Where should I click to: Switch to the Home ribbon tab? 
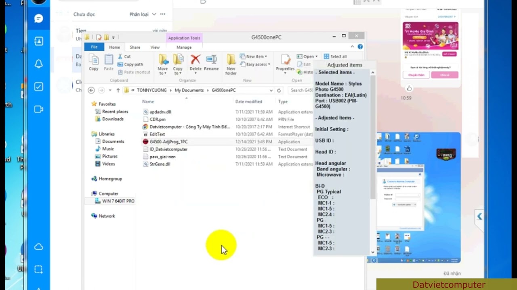(114, 47)
